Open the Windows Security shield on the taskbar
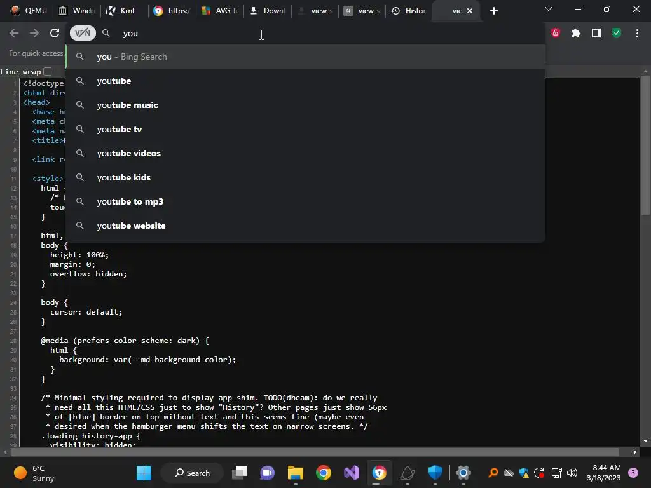This screenshot has width=651, height=488. (435, 473)
